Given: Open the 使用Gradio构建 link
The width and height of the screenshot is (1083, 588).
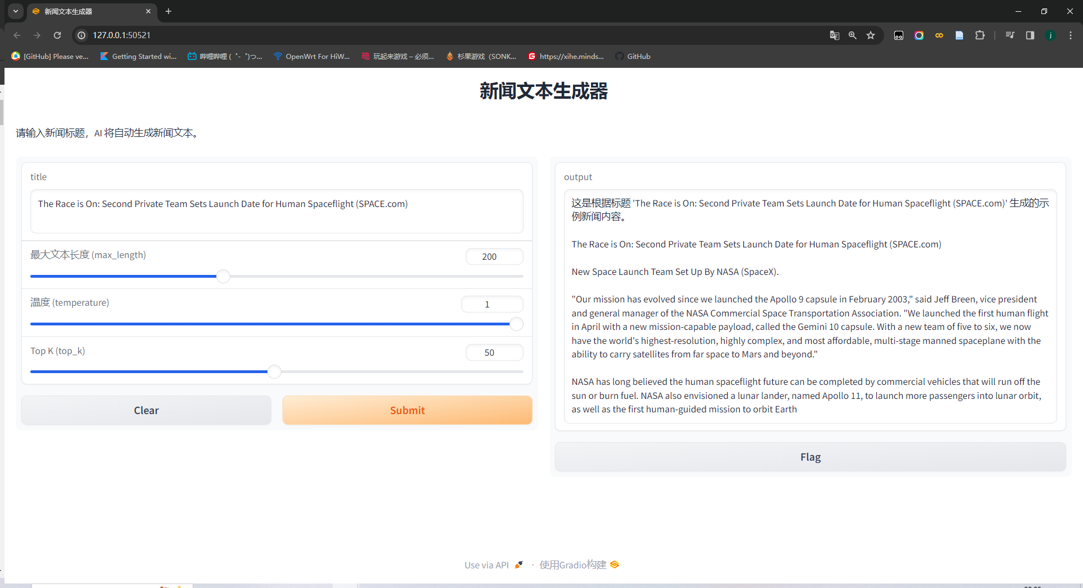Looking at the screenshot, I should click(579, 565).
